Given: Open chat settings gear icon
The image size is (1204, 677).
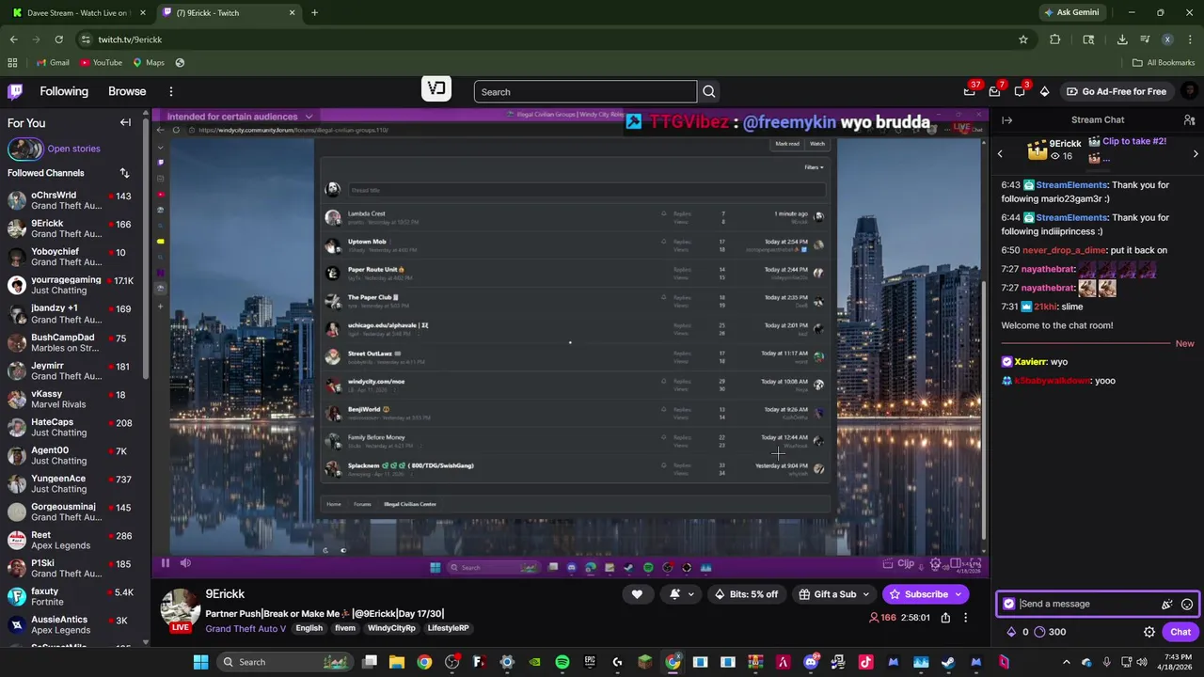Looking at the screenshot, I should click(1149, 632).
